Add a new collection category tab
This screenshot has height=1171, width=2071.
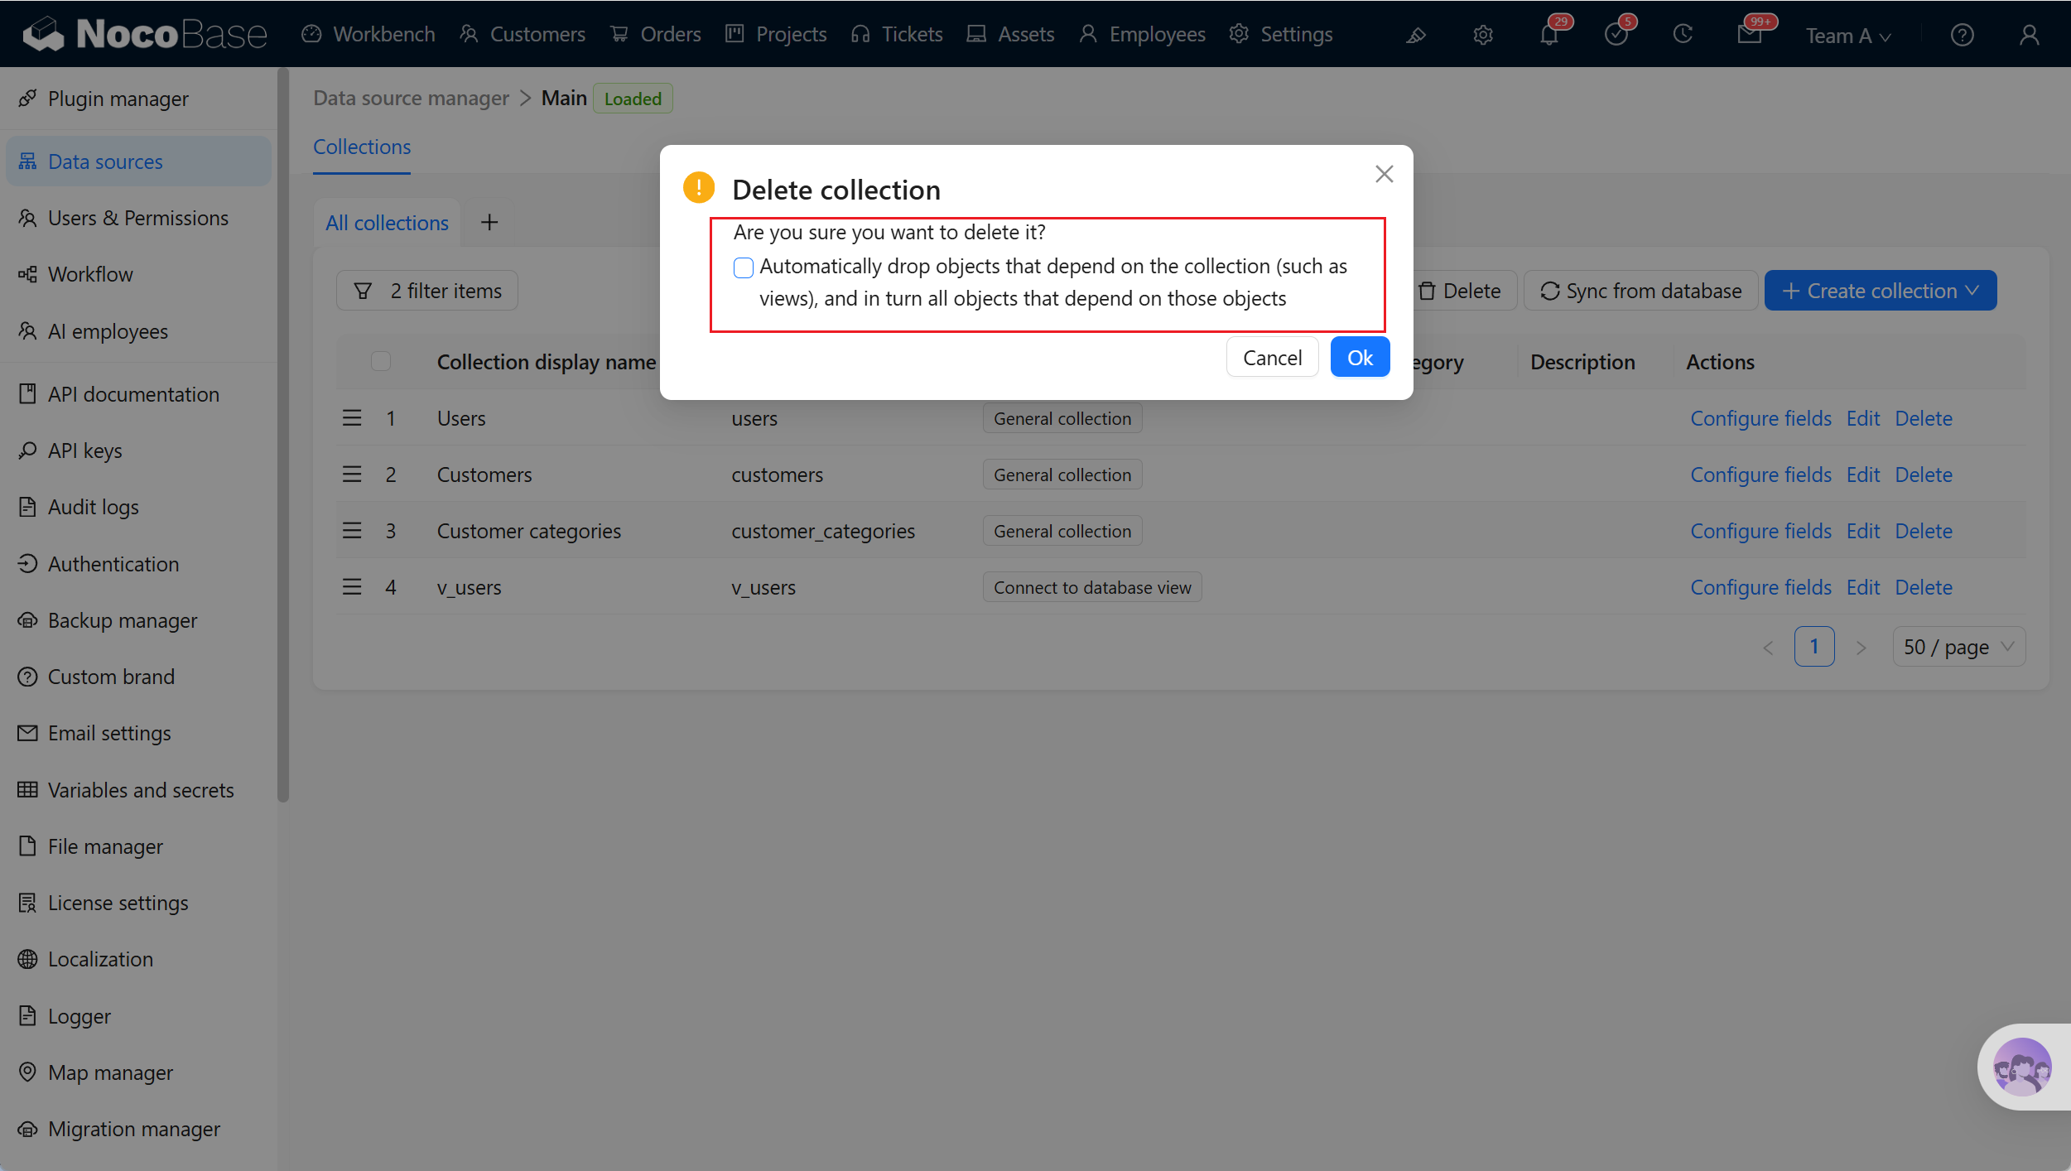(489, 222)
